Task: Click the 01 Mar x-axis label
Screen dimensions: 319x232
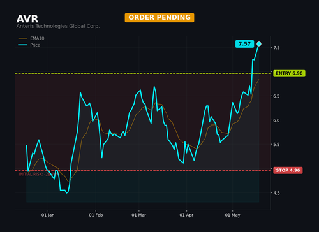Action: (138, 215)
